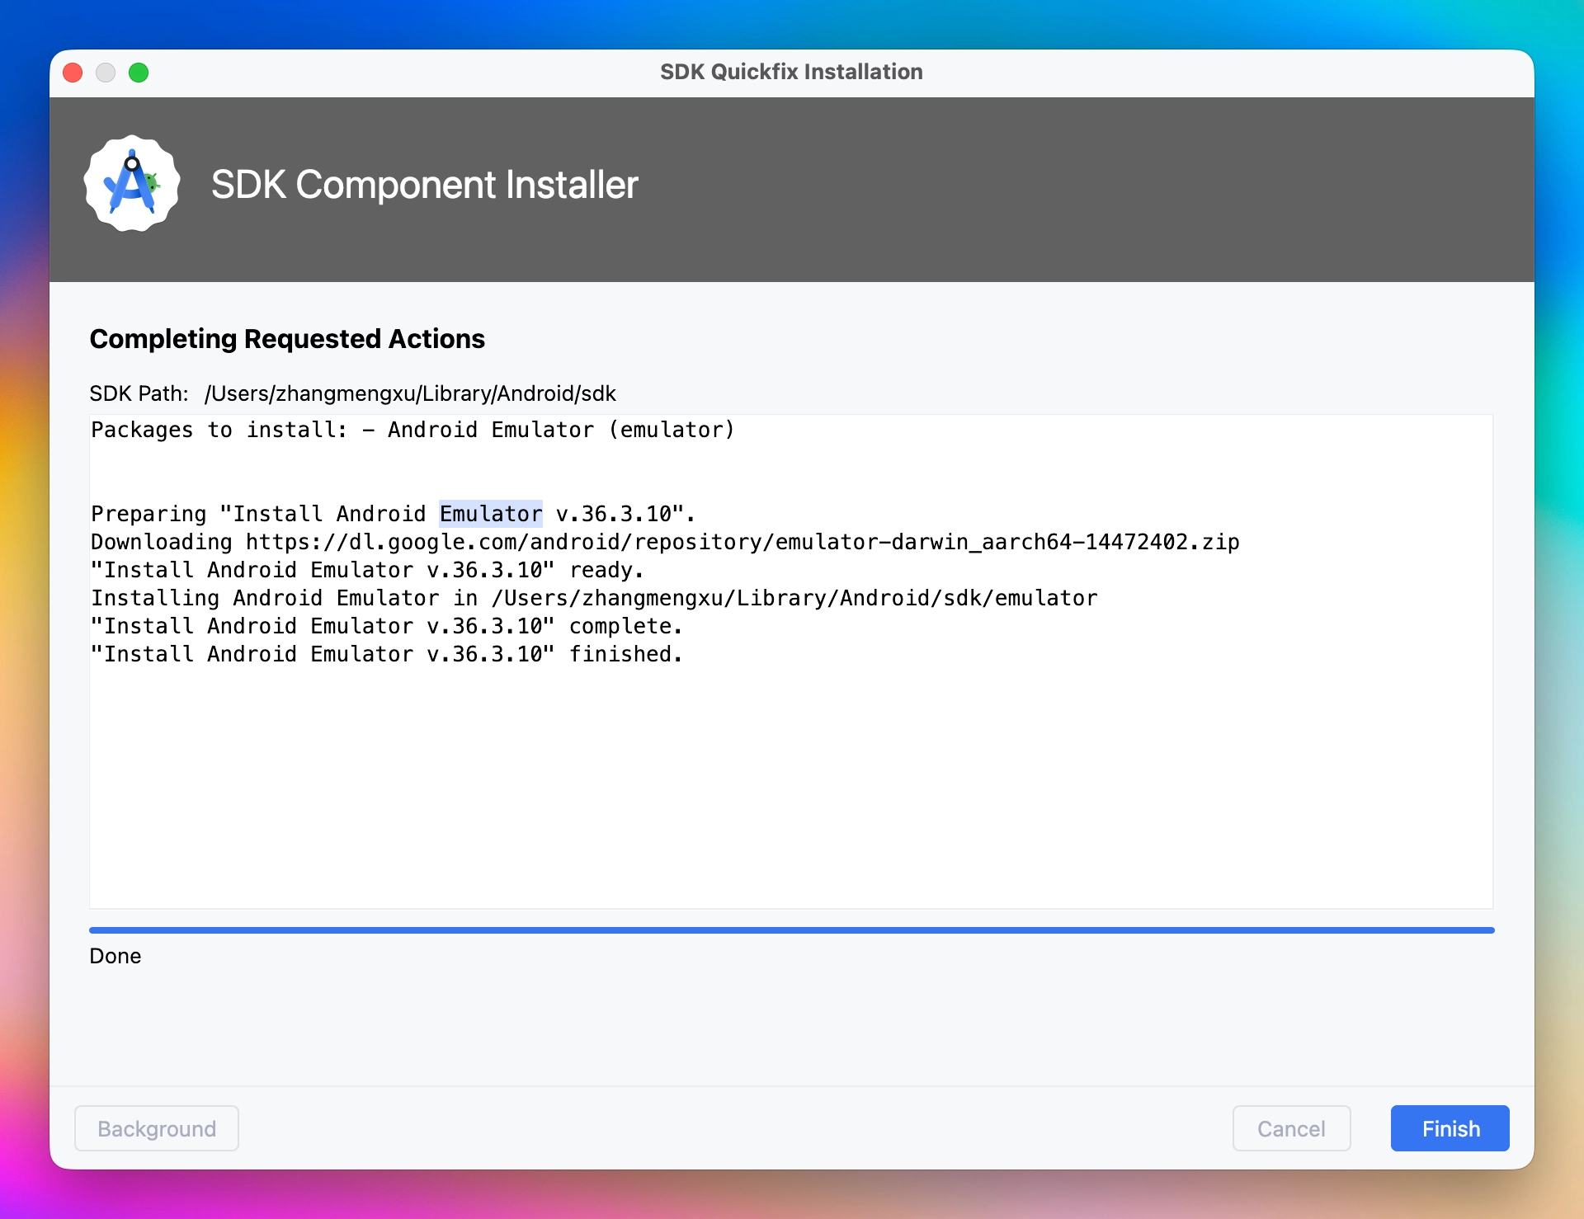Click the SDK Component Installer header title
The width and height of the screenshot is (1584, 1219).
click(424, 185)
